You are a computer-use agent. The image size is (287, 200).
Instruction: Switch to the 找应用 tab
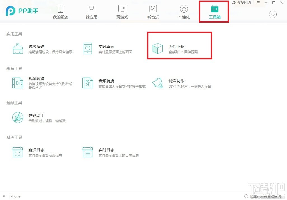tap(91, 12)
